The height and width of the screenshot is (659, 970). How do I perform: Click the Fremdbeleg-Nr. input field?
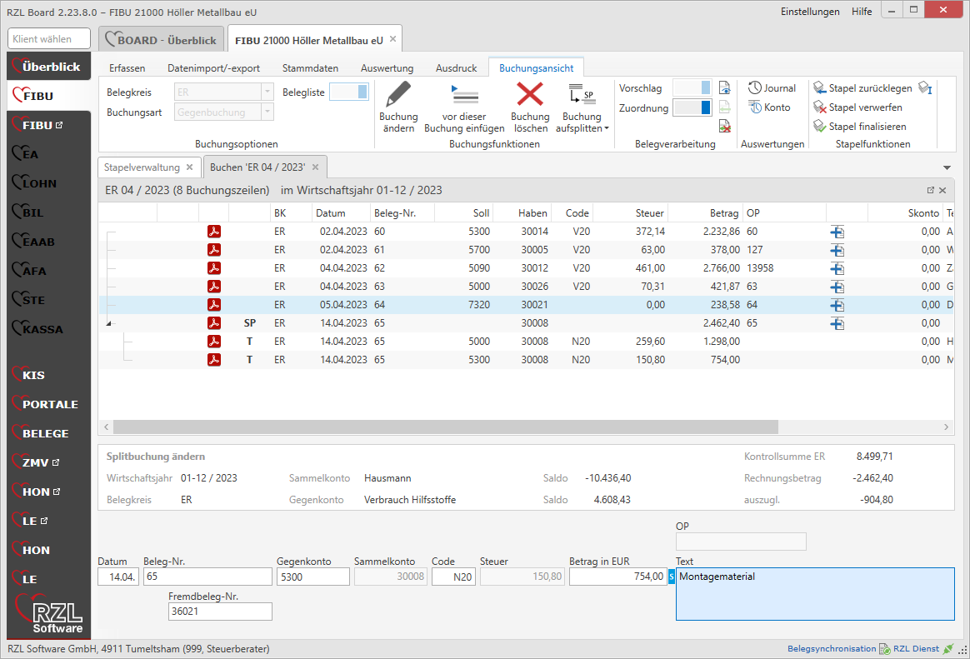[220, 612]
